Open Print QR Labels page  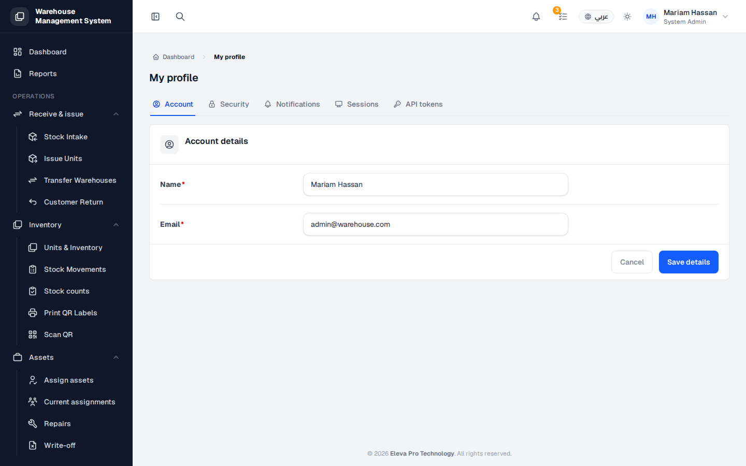click(x=74, y=313)
